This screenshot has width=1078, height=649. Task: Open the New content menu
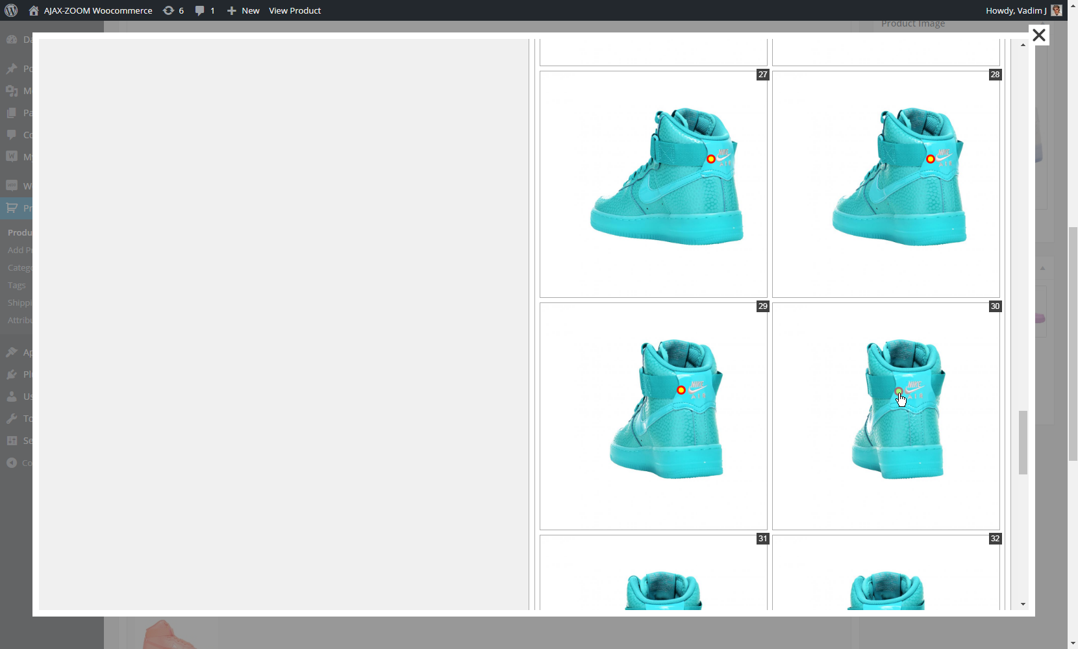244,10
